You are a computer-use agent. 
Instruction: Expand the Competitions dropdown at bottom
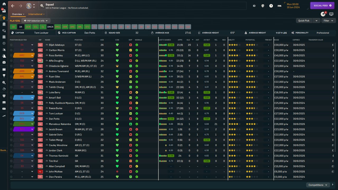point(318,185)
